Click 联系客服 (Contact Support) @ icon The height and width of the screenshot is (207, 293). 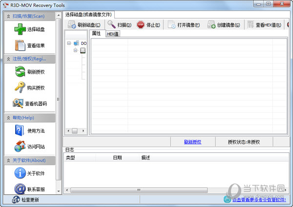tap(20, 189)
